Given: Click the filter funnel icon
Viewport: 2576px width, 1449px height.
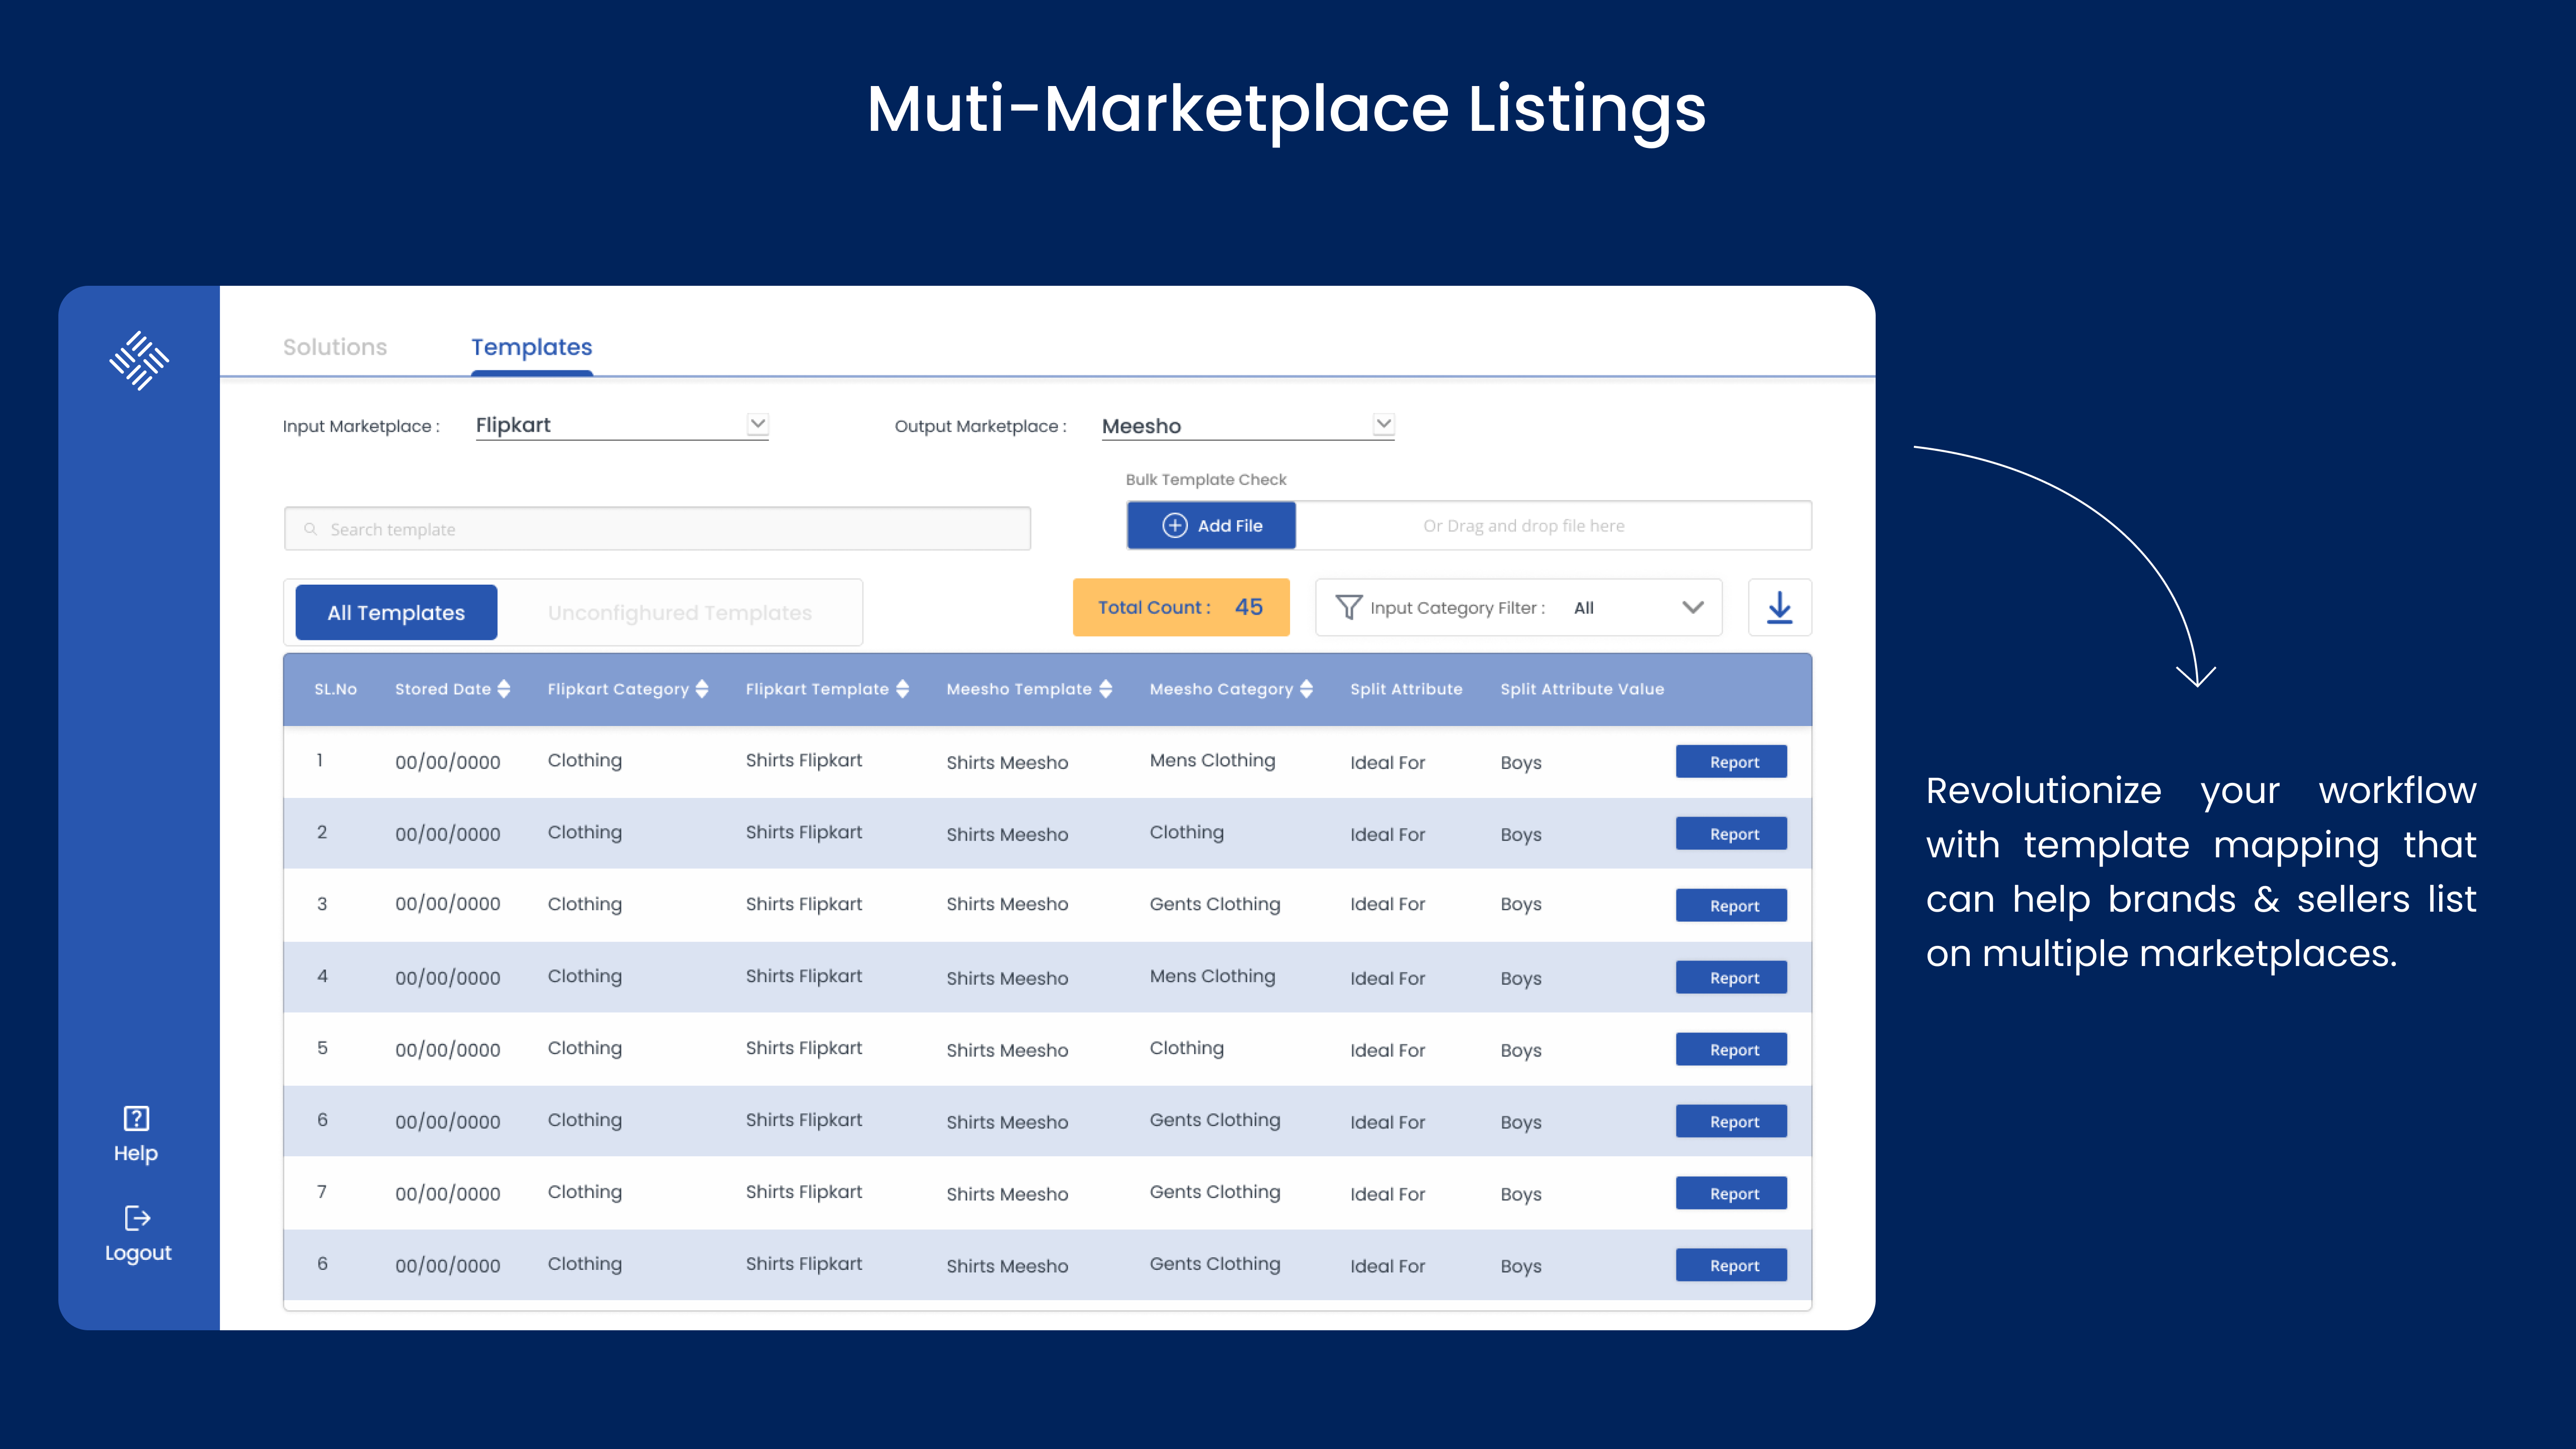Looking at the screenshot, I should [x=1348, y=607].
